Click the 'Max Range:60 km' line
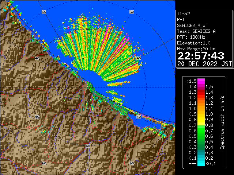Image resolution: width=234 pixels, height=175 pixels. 196,49
